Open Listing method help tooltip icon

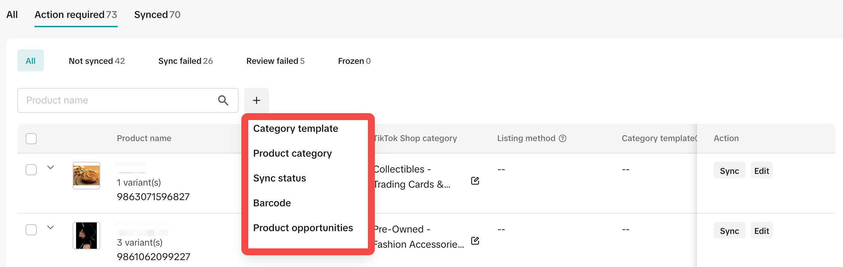[563, 138]
